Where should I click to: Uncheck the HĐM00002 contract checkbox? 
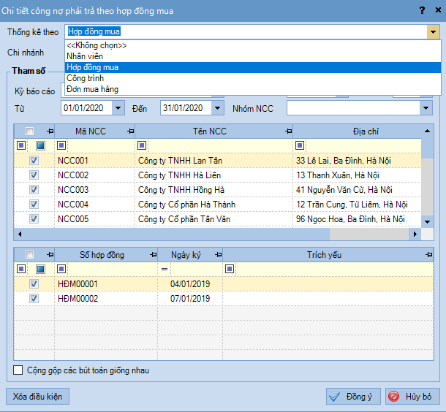pyautogui.click(x=34, y=299)
